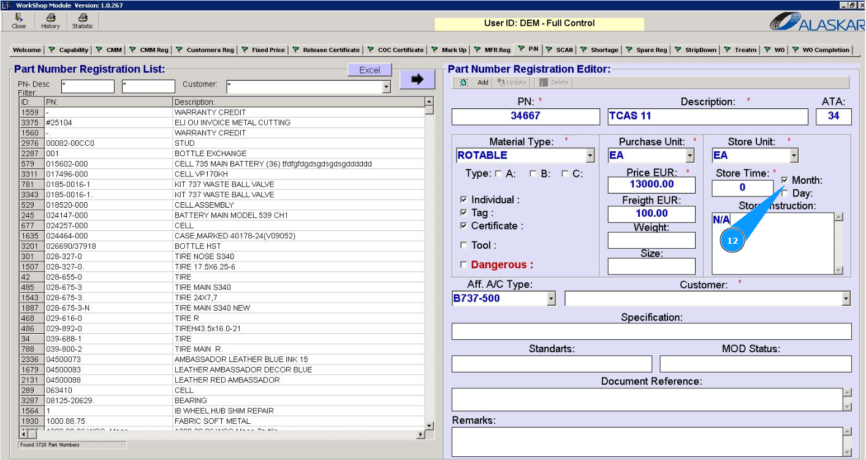
Task: Toggle the Dangerous checkbox
Action: pyautogui.click(x=464, y=265)
